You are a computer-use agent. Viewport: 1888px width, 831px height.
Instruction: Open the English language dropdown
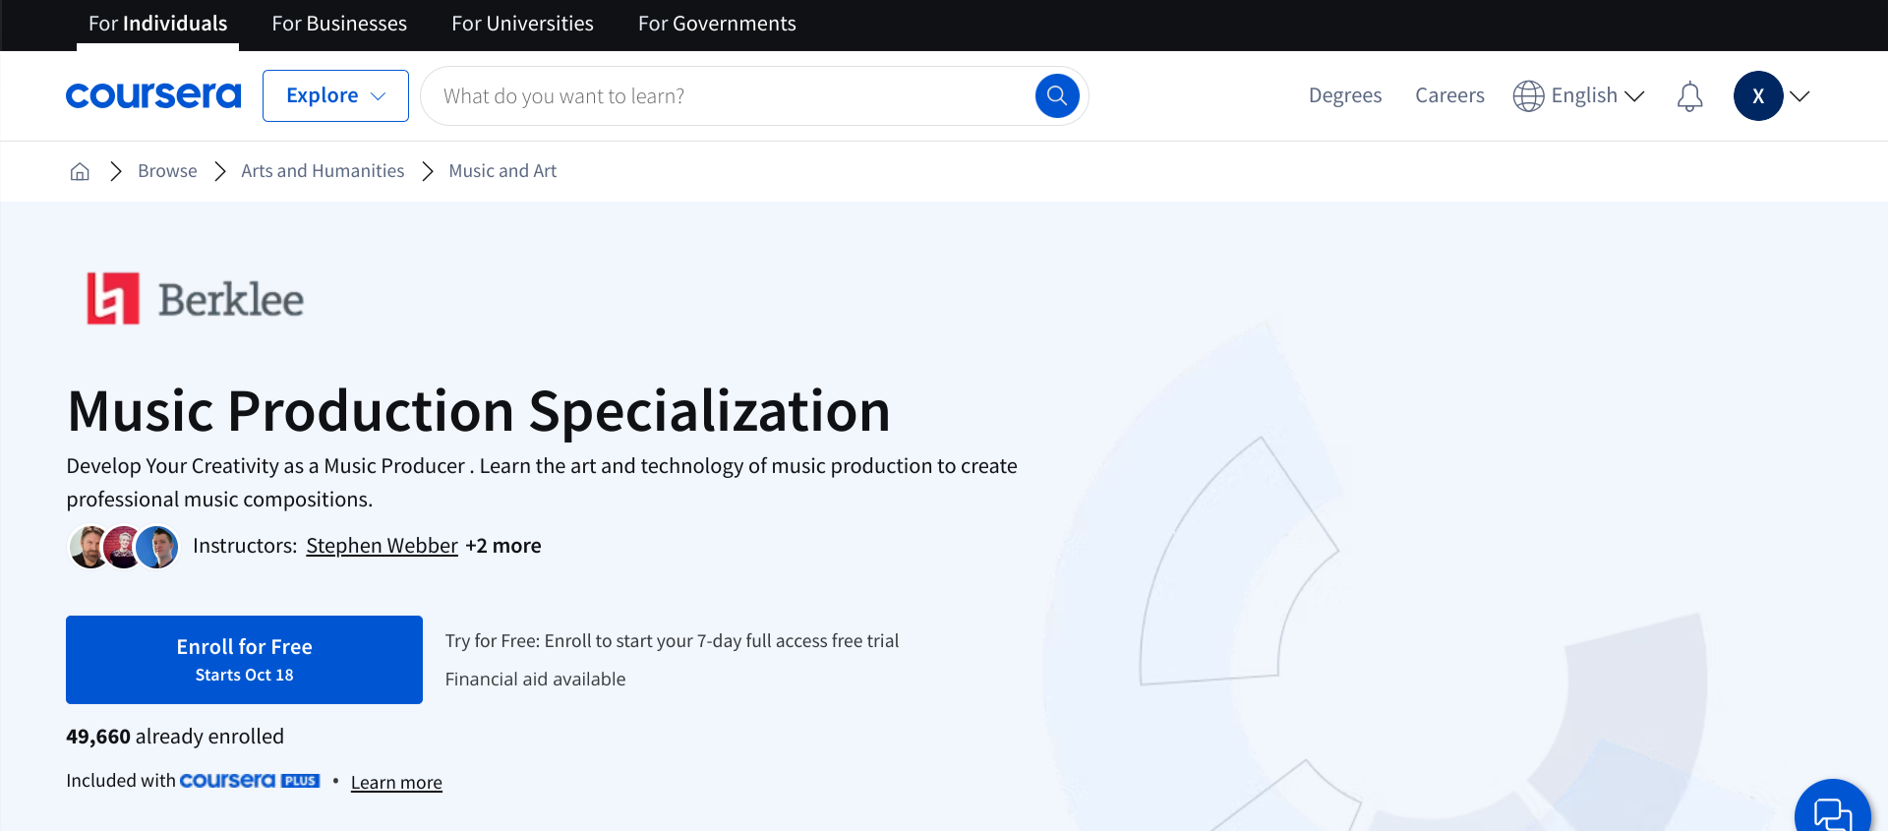tap(1597, 95)
